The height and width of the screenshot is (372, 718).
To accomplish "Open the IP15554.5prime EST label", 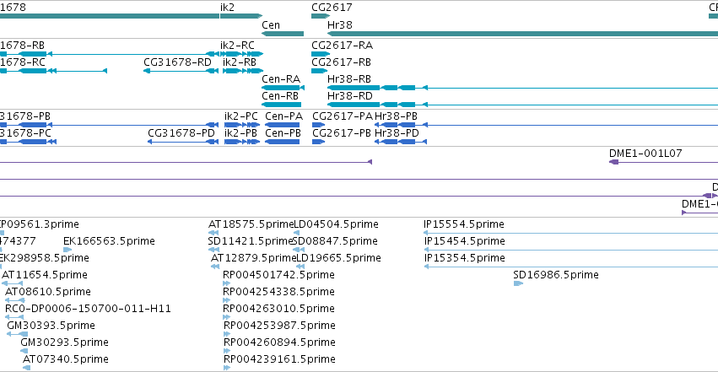I will click(x=464, y=224).
